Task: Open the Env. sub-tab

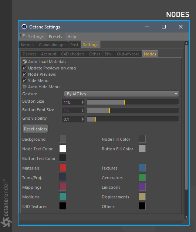Action: coord(108,54)
